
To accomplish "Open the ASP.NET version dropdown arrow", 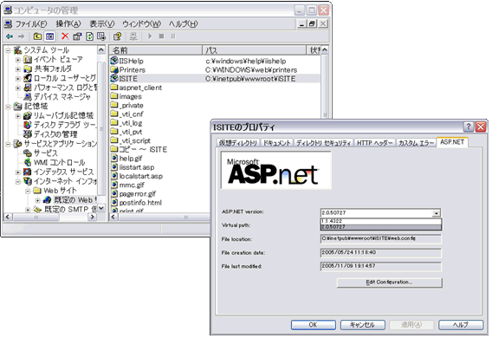I will [437, 213].
